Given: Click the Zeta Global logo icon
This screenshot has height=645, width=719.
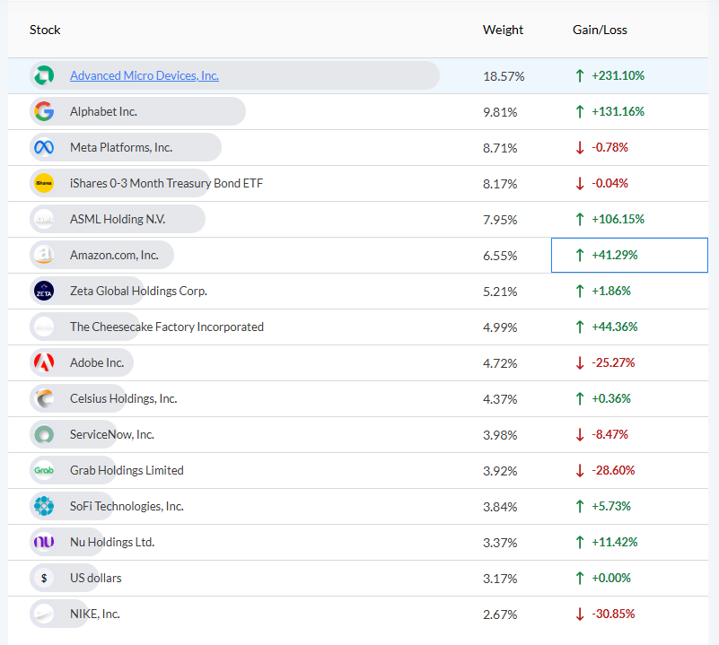Looking at the screenshot, I should tap(44, 291).
